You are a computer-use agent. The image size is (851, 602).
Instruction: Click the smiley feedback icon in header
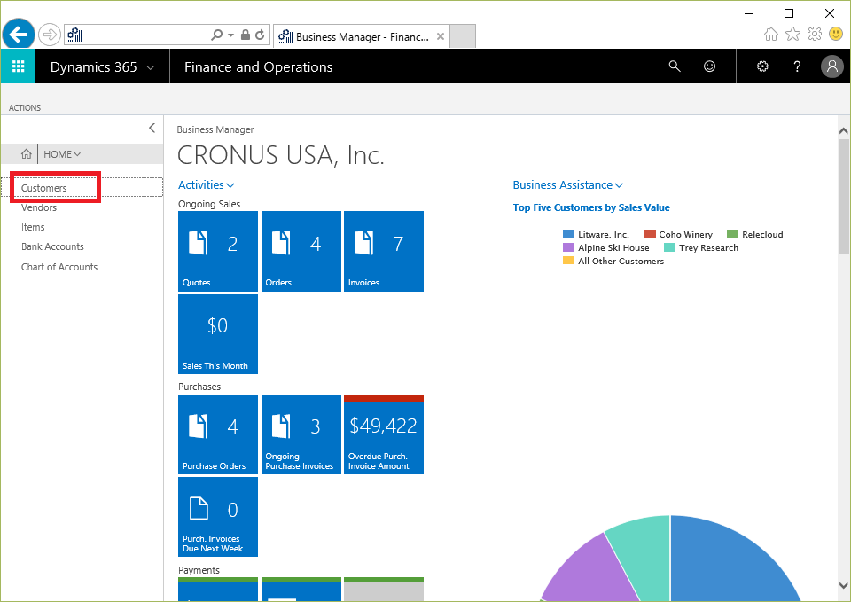tap(709, 66)
